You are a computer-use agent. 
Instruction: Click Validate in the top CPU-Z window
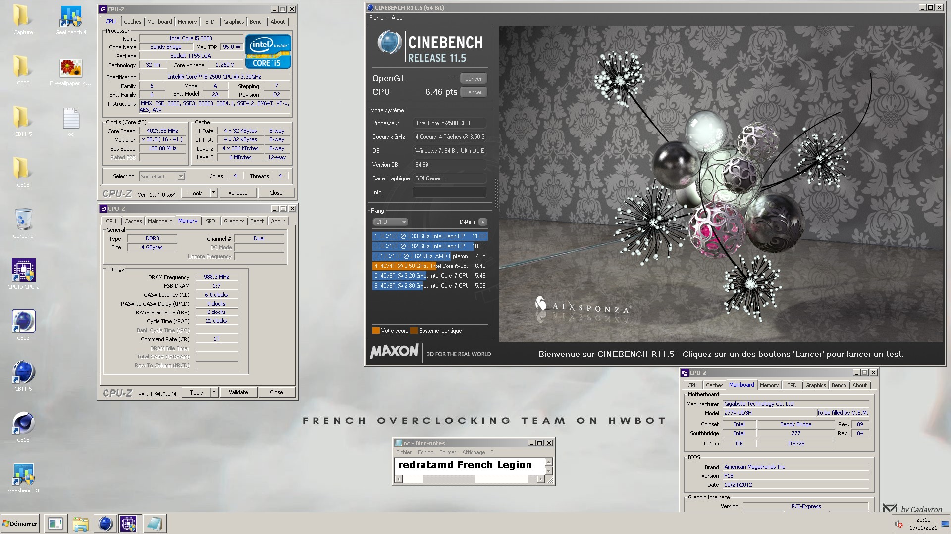(x=238, y=193)
